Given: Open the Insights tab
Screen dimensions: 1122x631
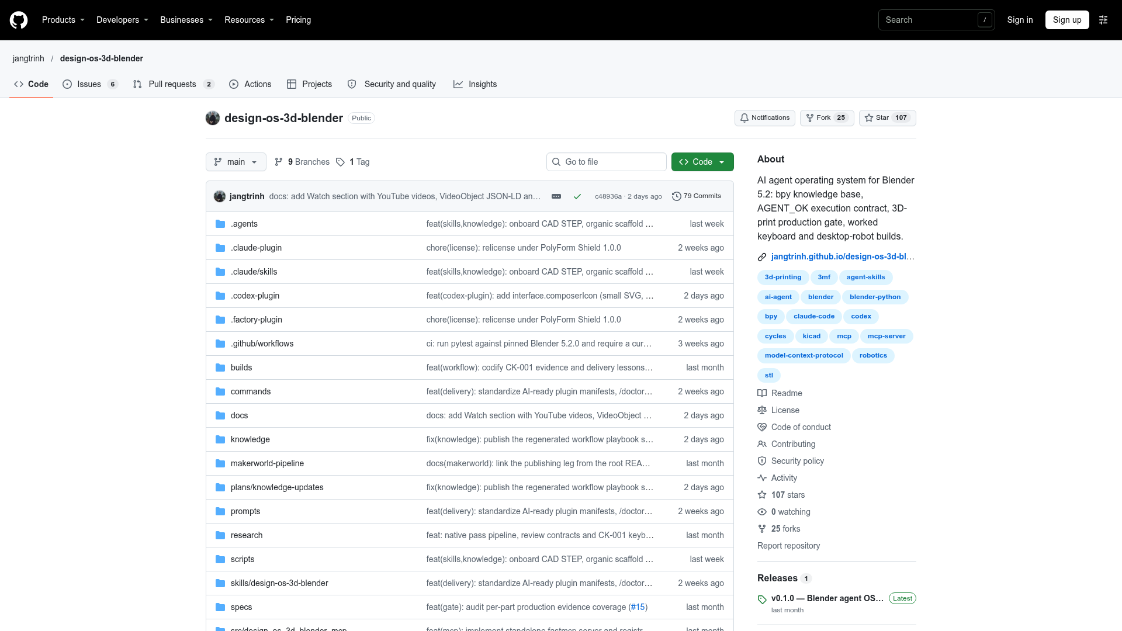Looking at the screenshot, I should pyautogui.click(x=475, y=84).
